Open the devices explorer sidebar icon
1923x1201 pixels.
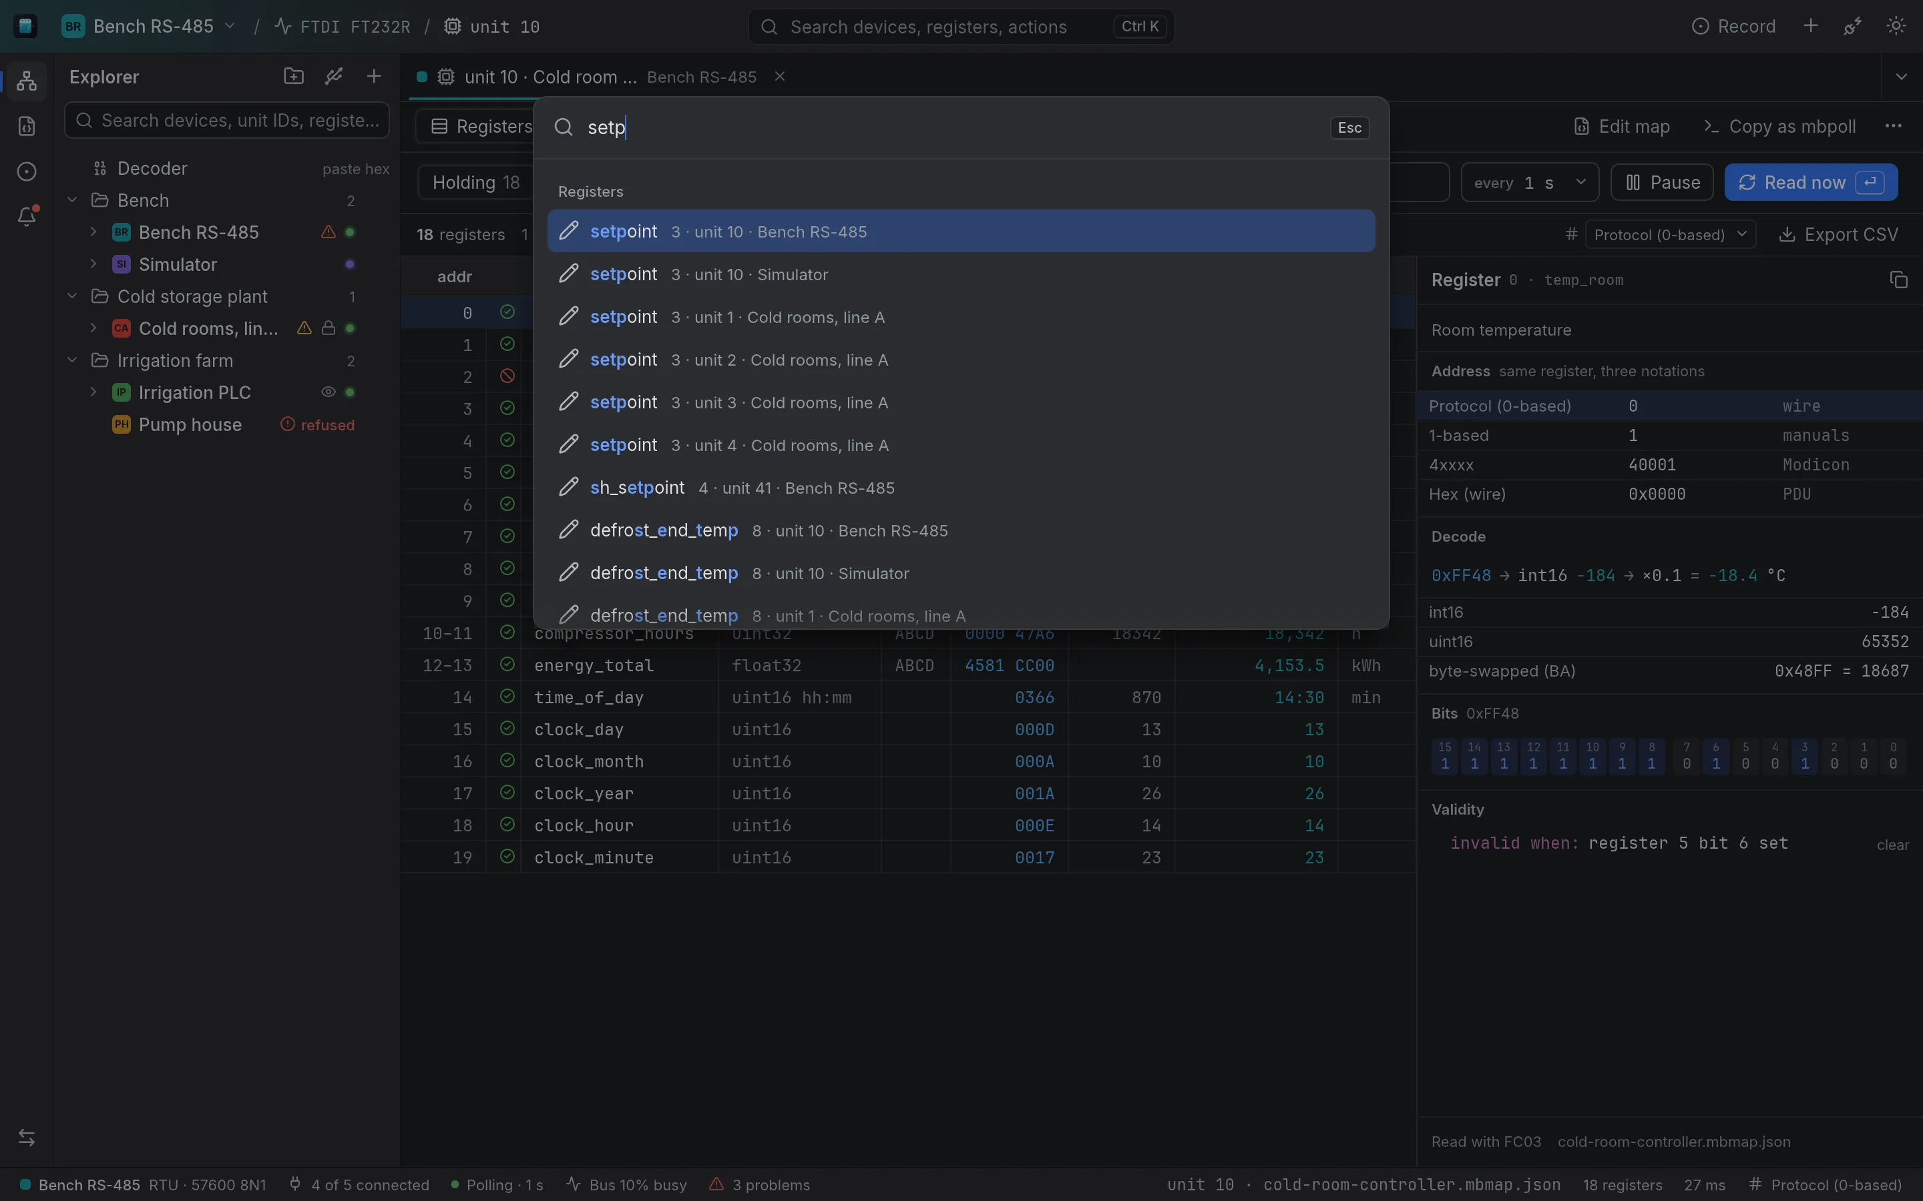(x=26, y=80)
